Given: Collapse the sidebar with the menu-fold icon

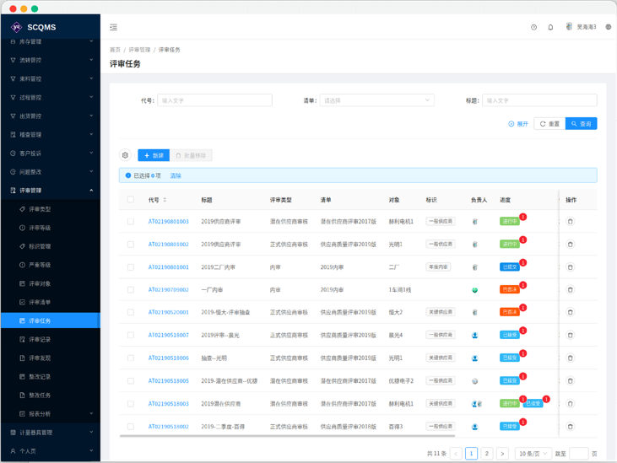Looking at the screenshot, I should (x=113, y=27).
